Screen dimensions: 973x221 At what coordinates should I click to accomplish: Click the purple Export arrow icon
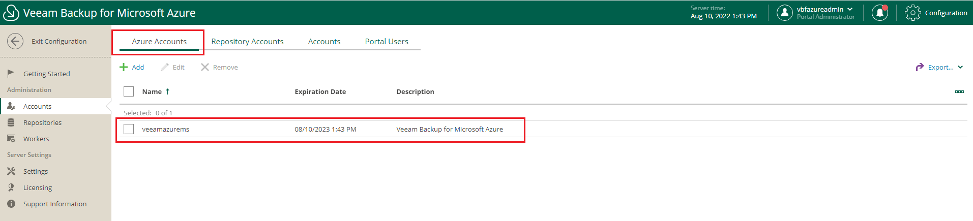click(x=920, y=67)
